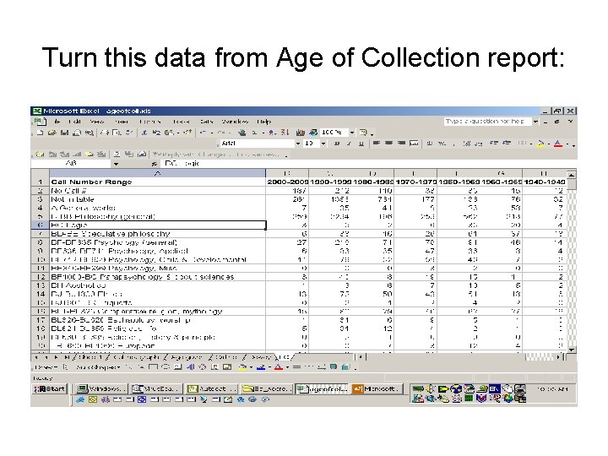The width and height of the screenshot is (608, 456).
Task: Click the vertical scrollbar down arrow
Action: tap(571, 350)
